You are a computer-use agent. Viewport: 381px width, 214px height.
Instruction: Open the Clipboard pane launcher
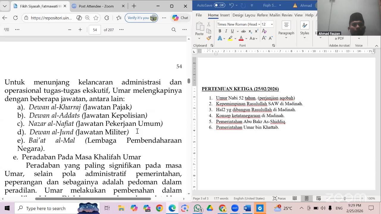tap(212, 45)
